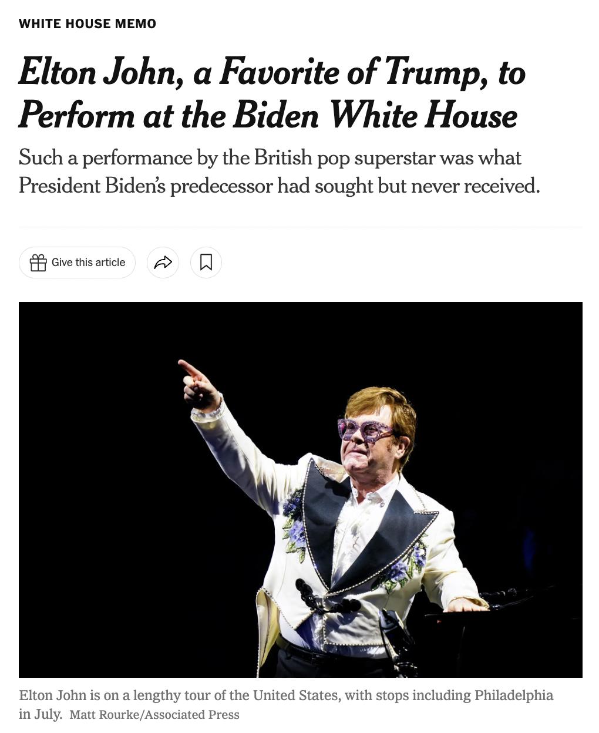
Task: Open the article headline about Elton John
Action: (x=270, y=93)
